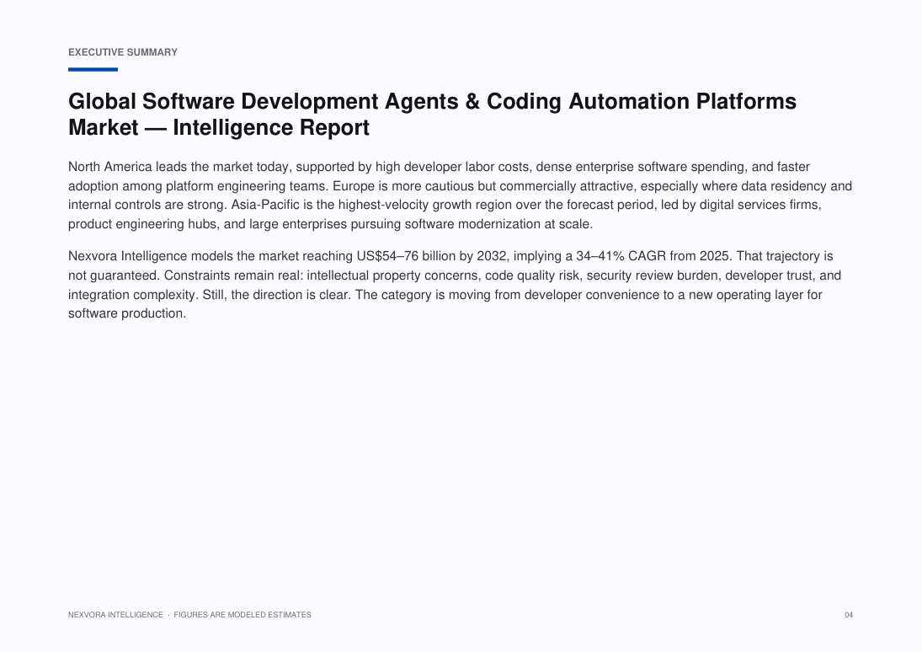Click the "EXECUTIVE SUMMARY" section label
The width and height of the screenshot is (922, 652).
[123, 52]
